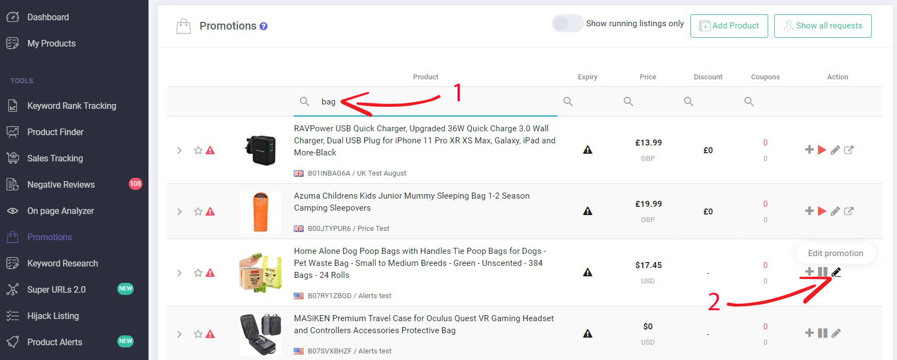
Task: Open the orange sleeping bag thumbnail
Action: click(261, 212)
